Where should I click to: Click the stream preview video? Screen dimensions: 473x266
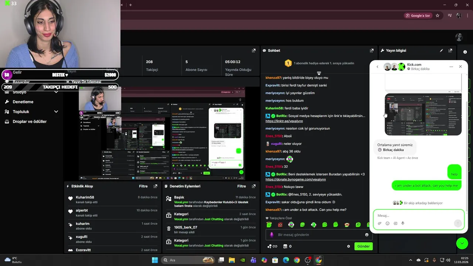tap(162, 134)
